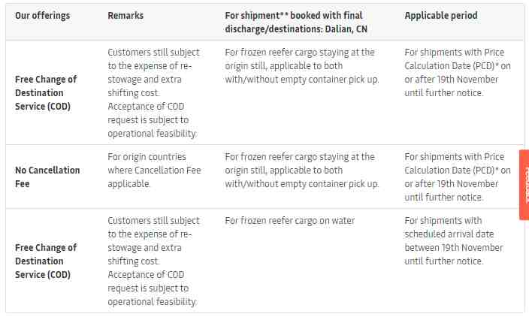Viewport: 529px width, 317px height.
Task: Click the last row remarks about COD feasibility
Action: click(153, 261)
